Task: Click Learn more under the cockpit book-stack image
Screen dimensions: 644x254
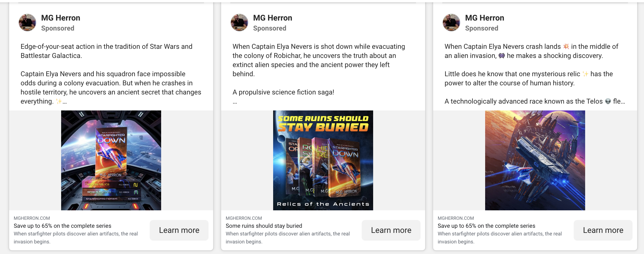Action: point(179,230)
